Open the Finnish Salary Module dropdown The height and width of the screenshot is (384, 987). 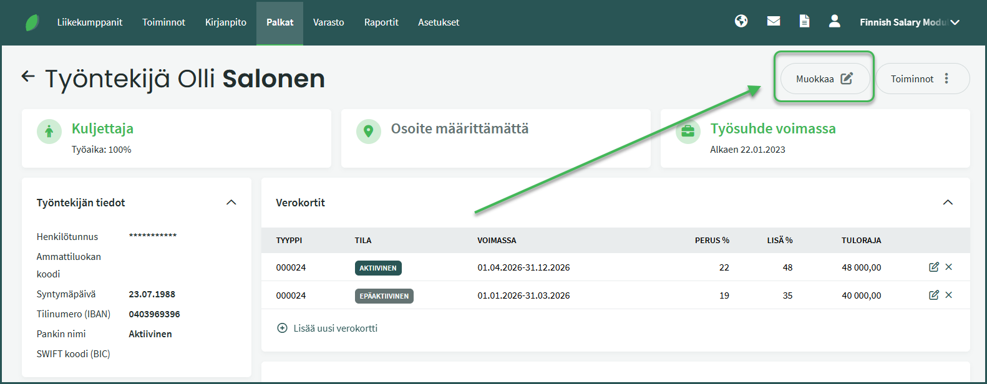click(909, 22)
